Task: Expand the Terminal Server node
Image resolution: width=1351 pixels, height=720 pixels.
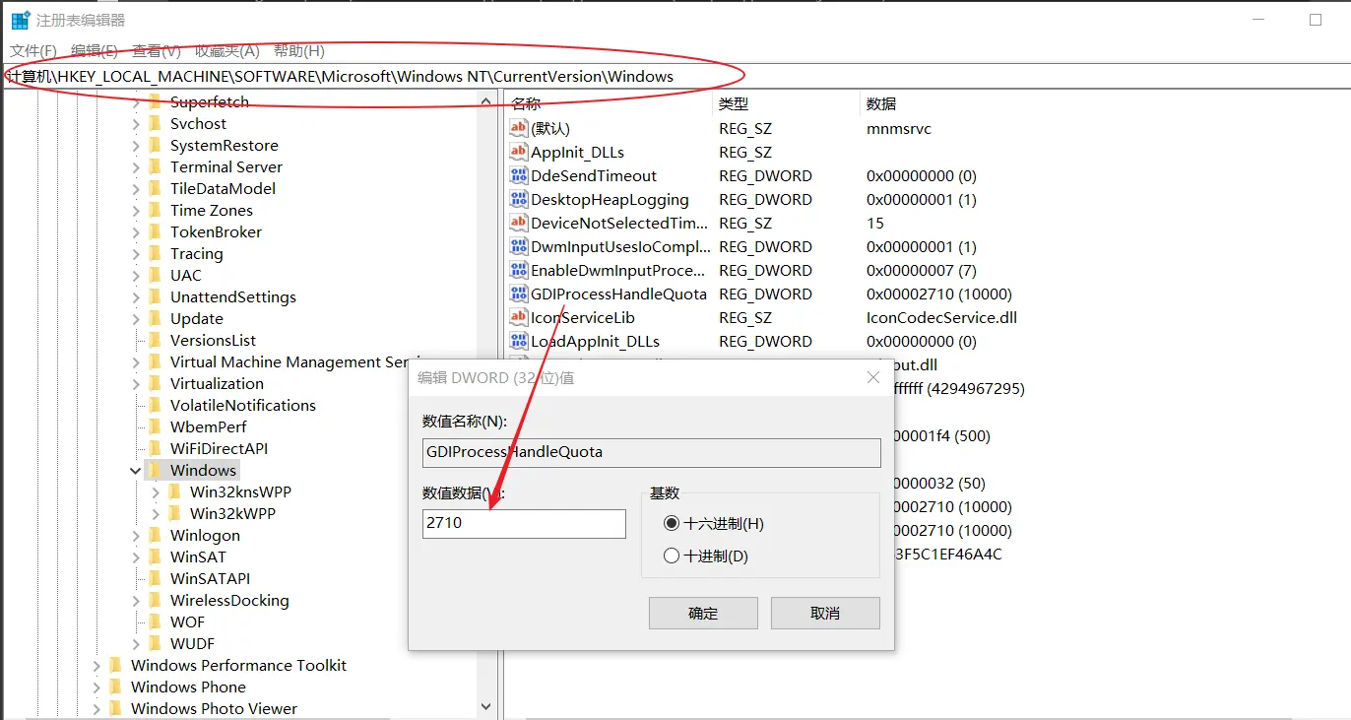Action: coord(136,166)
